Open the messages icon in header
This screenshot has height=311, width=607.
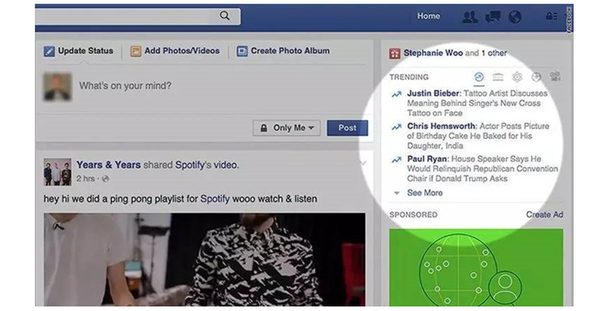coord(492,17)
